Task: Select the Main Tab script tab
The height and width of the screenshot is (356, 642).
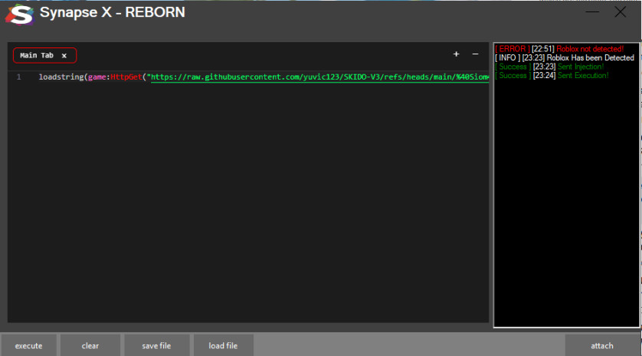Action: pyautogui.click(x=37, y=56)
